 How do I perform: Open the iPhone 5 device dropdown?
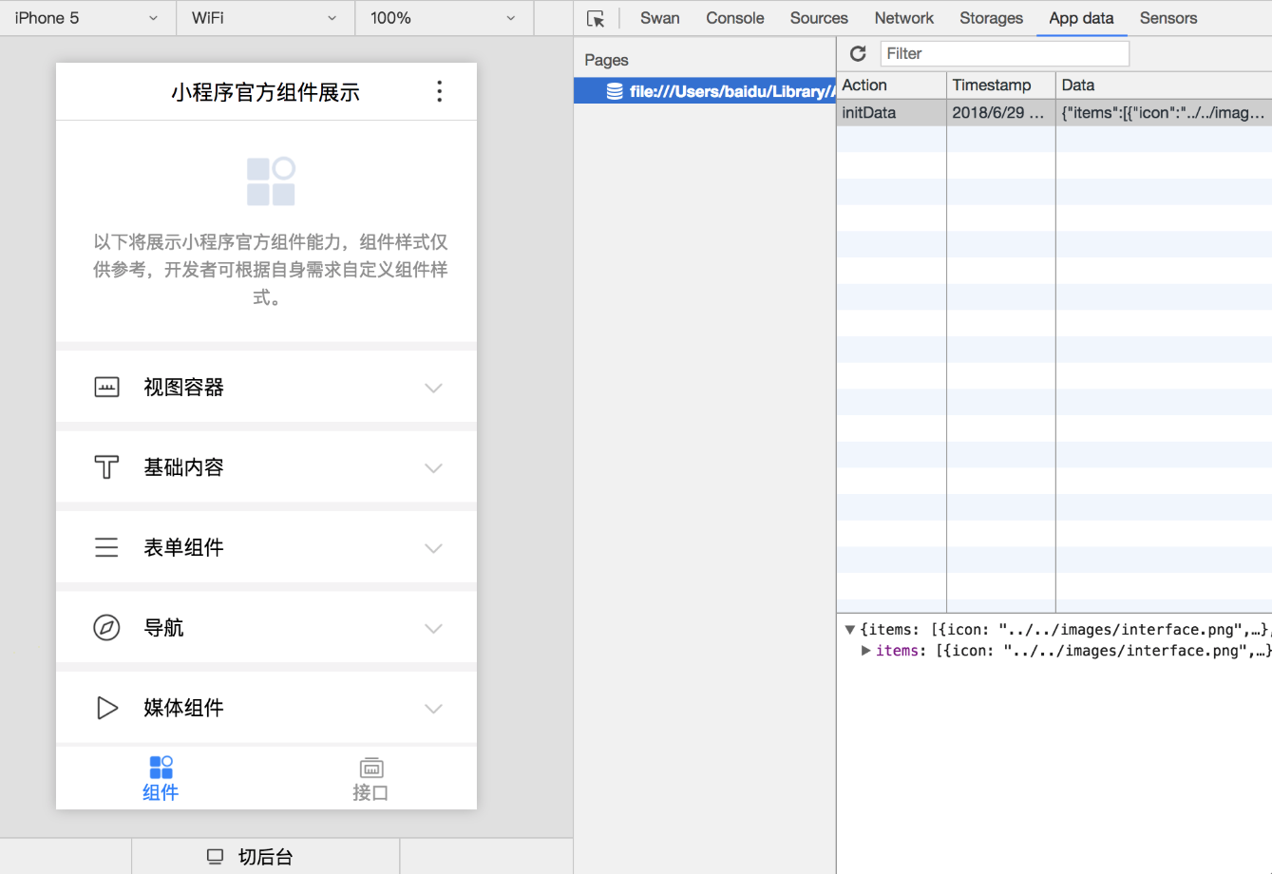coord(87,18)
